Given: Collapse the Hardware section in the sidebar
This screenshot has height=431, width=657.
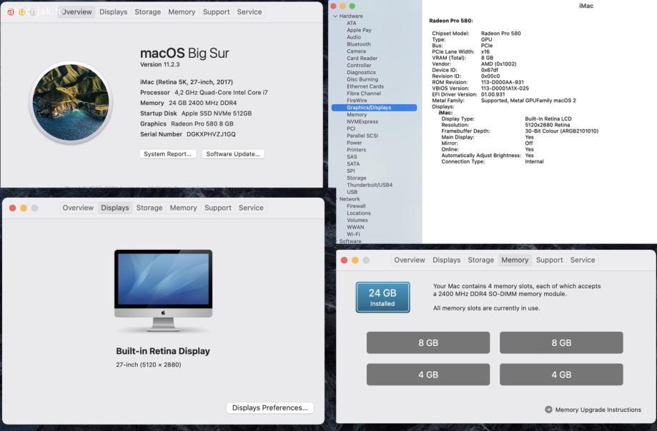Looking at the screenshot, I should point(335,16).
